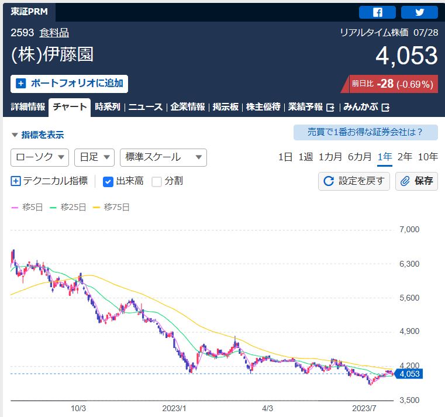This screenshot has height=417, width=445.
Task: Click (株)伊藤園 company name
Action: point(52,54)
